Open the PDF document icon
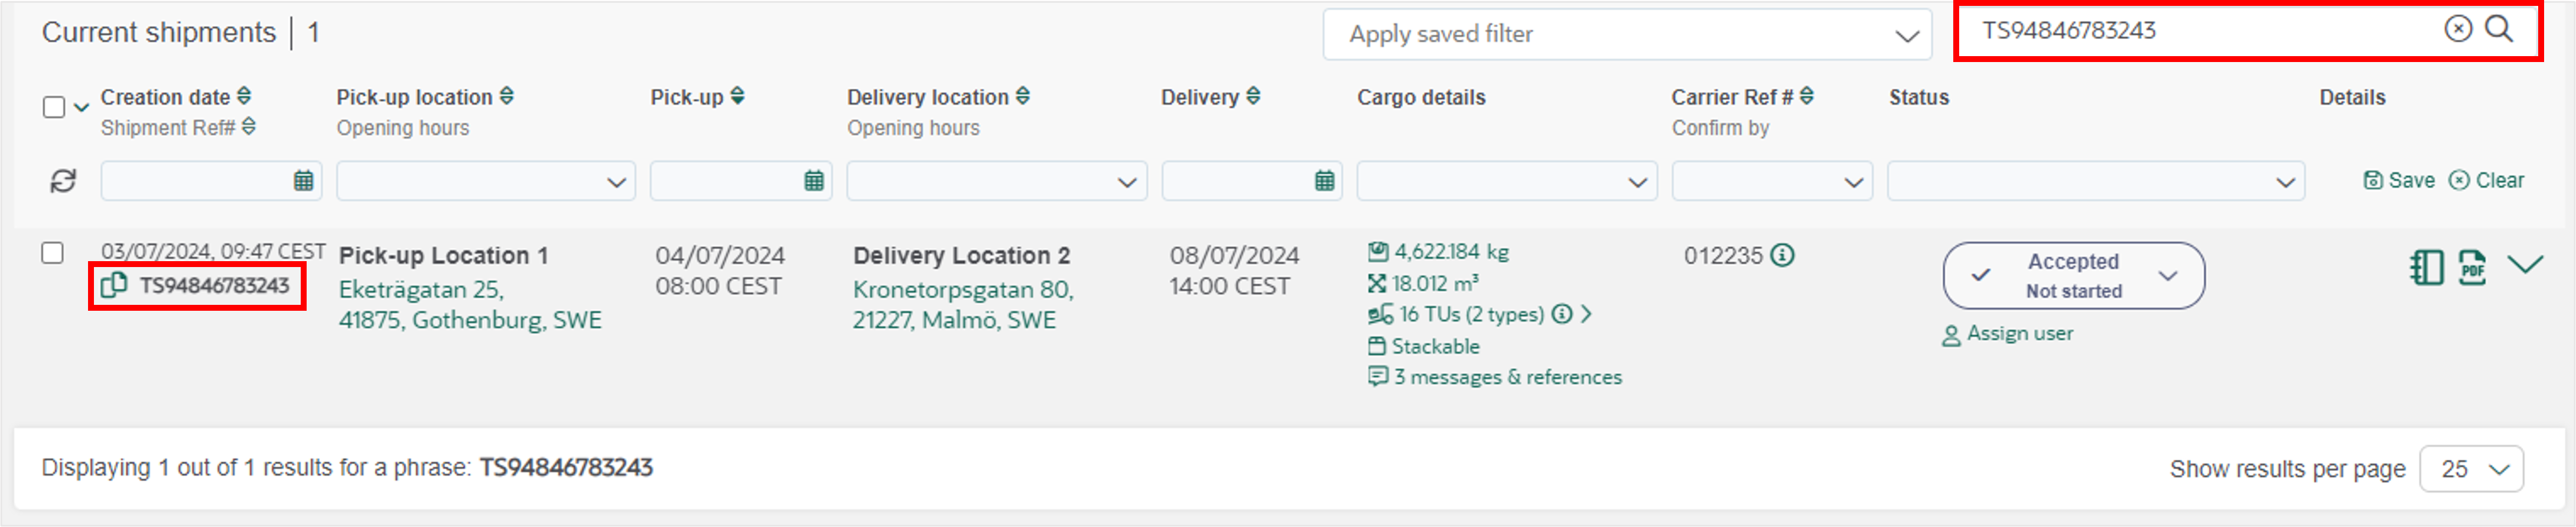Screen dimensions: 2576x527 pyautogui.click(x=2472, y=267)
